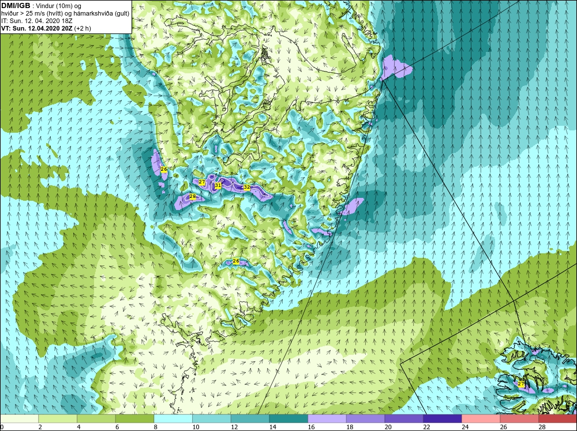Click the yellow gust label 28
This screenshot has width=577, height=431.
point(193,197)
